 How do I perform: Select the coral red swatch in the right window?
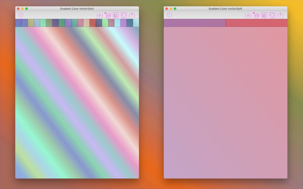pyautogui.click(x=256, y=23)
